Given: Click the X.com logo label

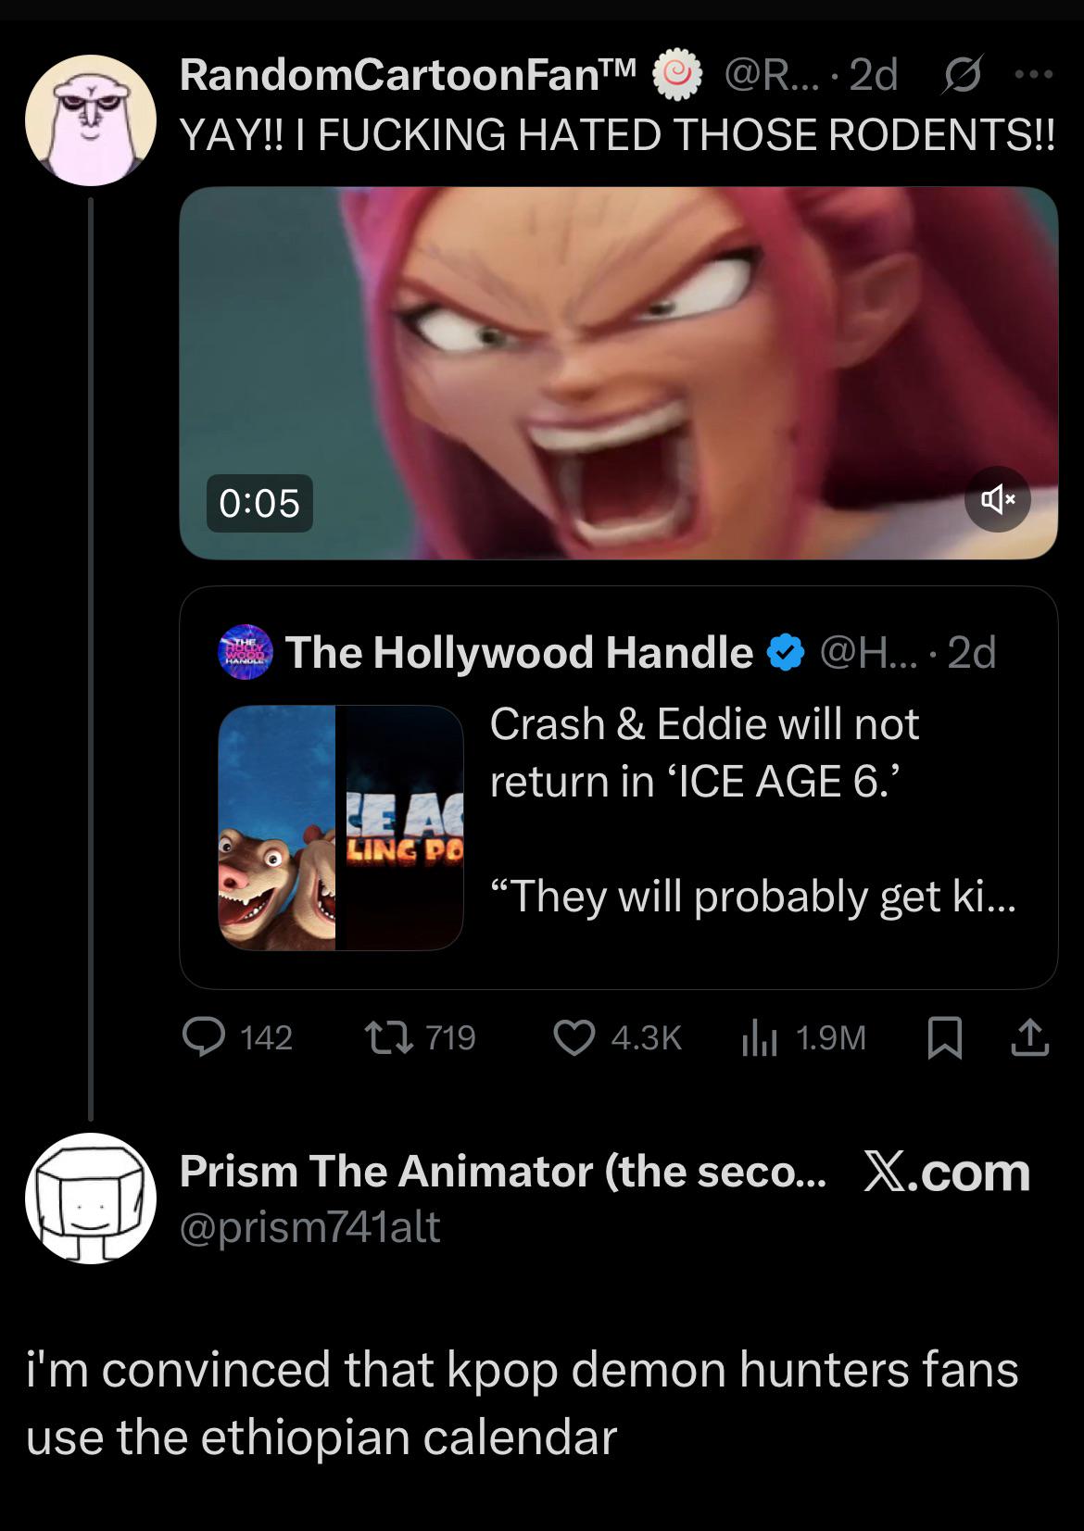Looking at the screenshot, I should [946, 1172].
